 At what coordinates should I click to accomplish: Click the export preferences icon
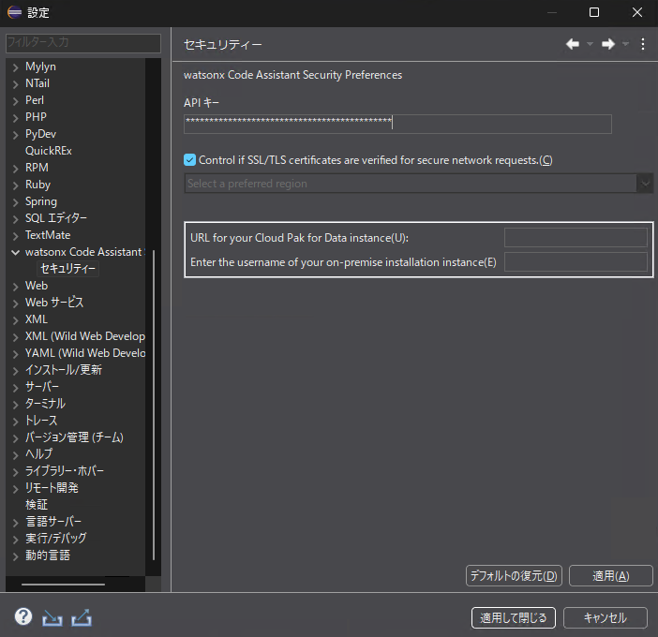point(82,617)
